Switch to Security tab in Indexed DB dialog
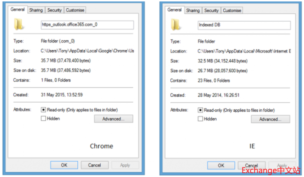 pyautogui.click(x=211, y=10)
